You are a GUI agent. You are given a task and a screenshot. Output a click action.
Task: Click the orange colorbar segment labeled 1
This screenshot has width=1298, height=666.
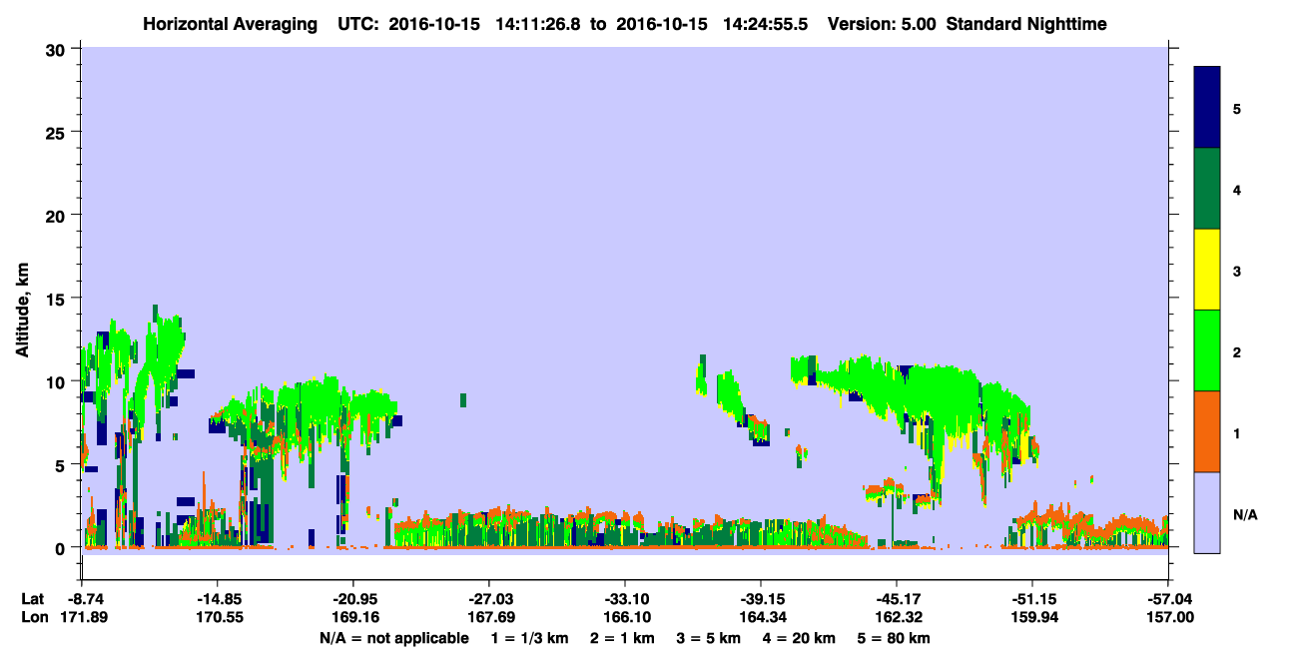[1207, 431]
